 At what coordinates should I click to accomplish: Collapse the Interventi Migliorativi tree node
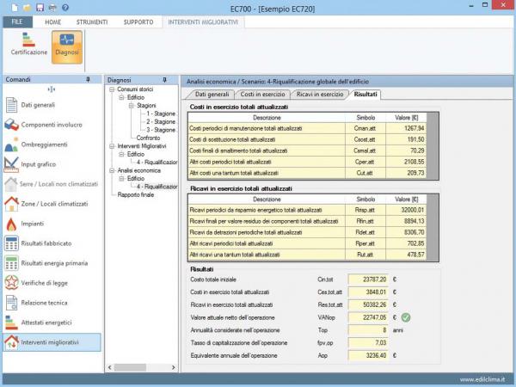click(112, 146)
